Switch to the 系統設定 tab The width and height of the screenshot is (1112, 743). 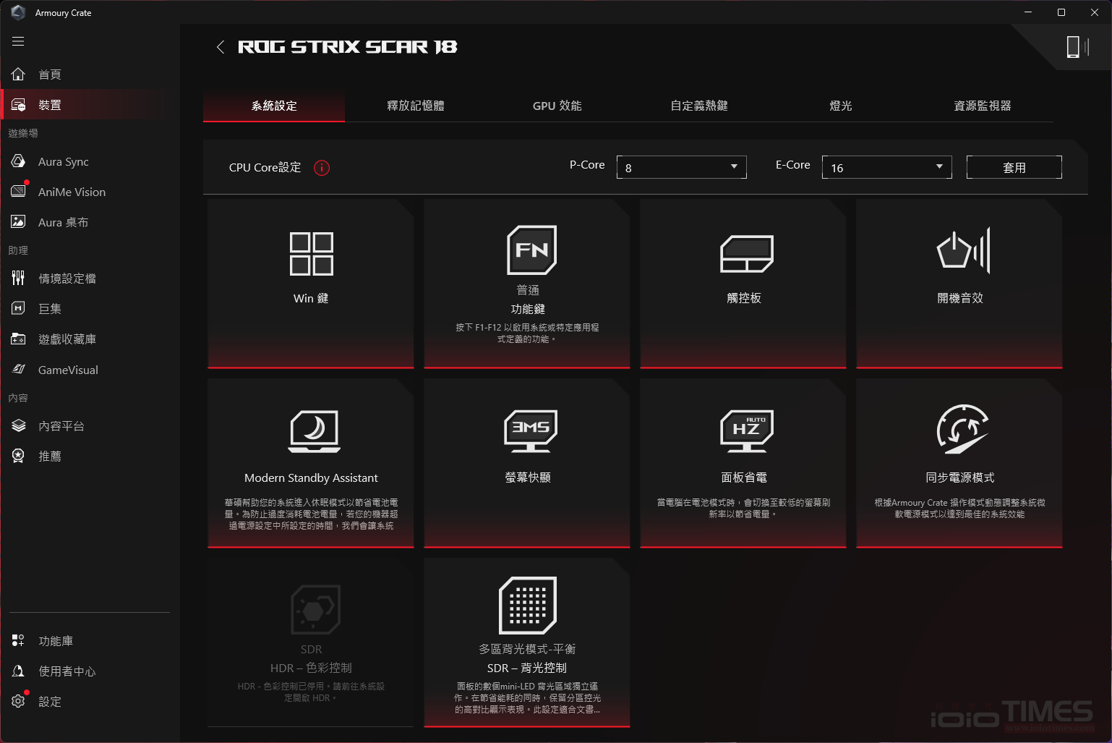(274, 106)
